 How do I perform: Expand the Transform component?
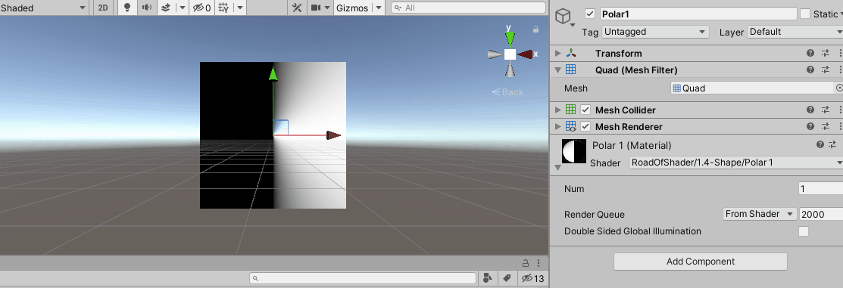point(557,53)
